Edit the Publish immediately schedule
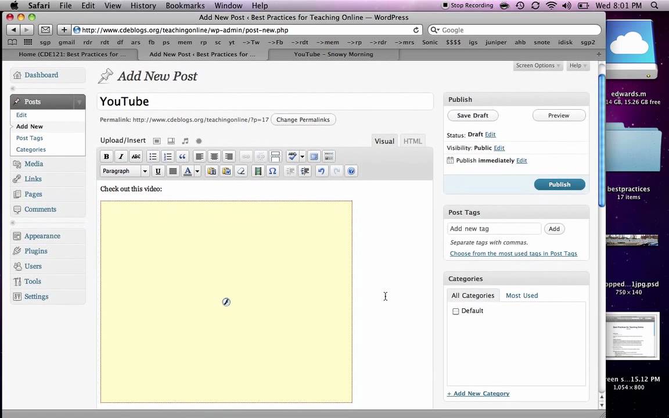 [521, 161]
